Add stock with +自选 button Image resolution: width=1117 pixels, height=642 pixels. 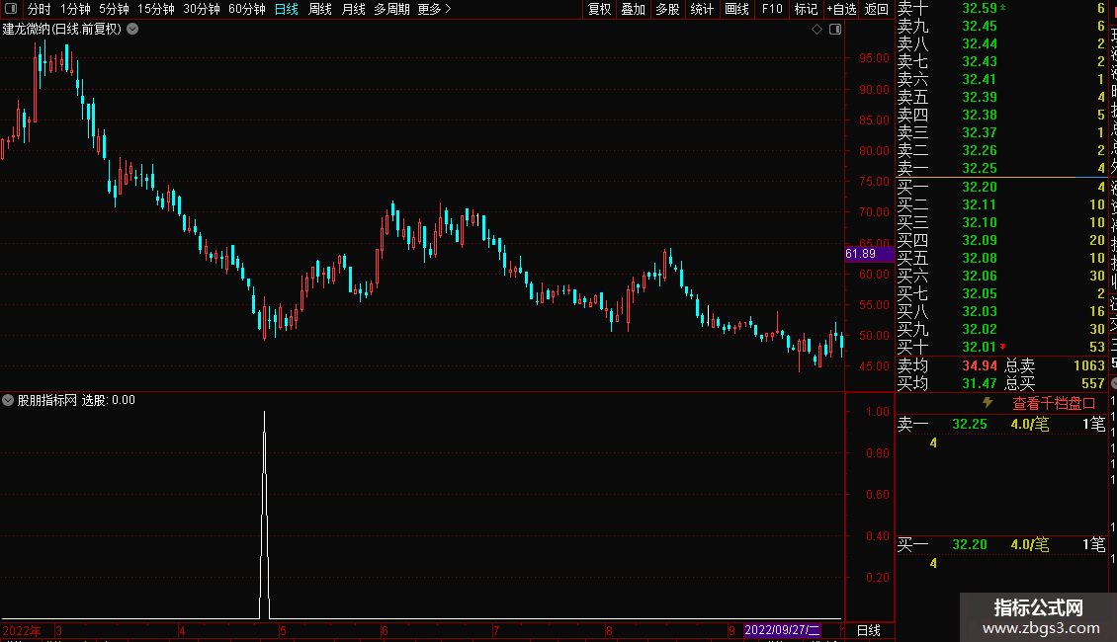tap(841, 9)
